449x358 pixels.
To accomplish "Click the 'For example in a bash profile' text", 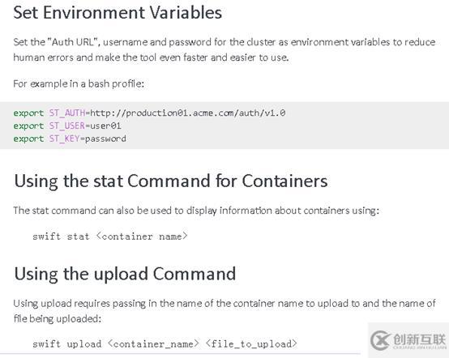I will pyautogui.click(x=79, y=84).
